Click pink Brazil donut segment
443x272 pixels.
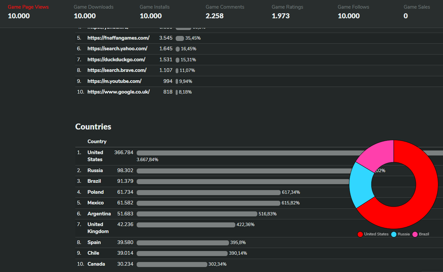point(377,154)
